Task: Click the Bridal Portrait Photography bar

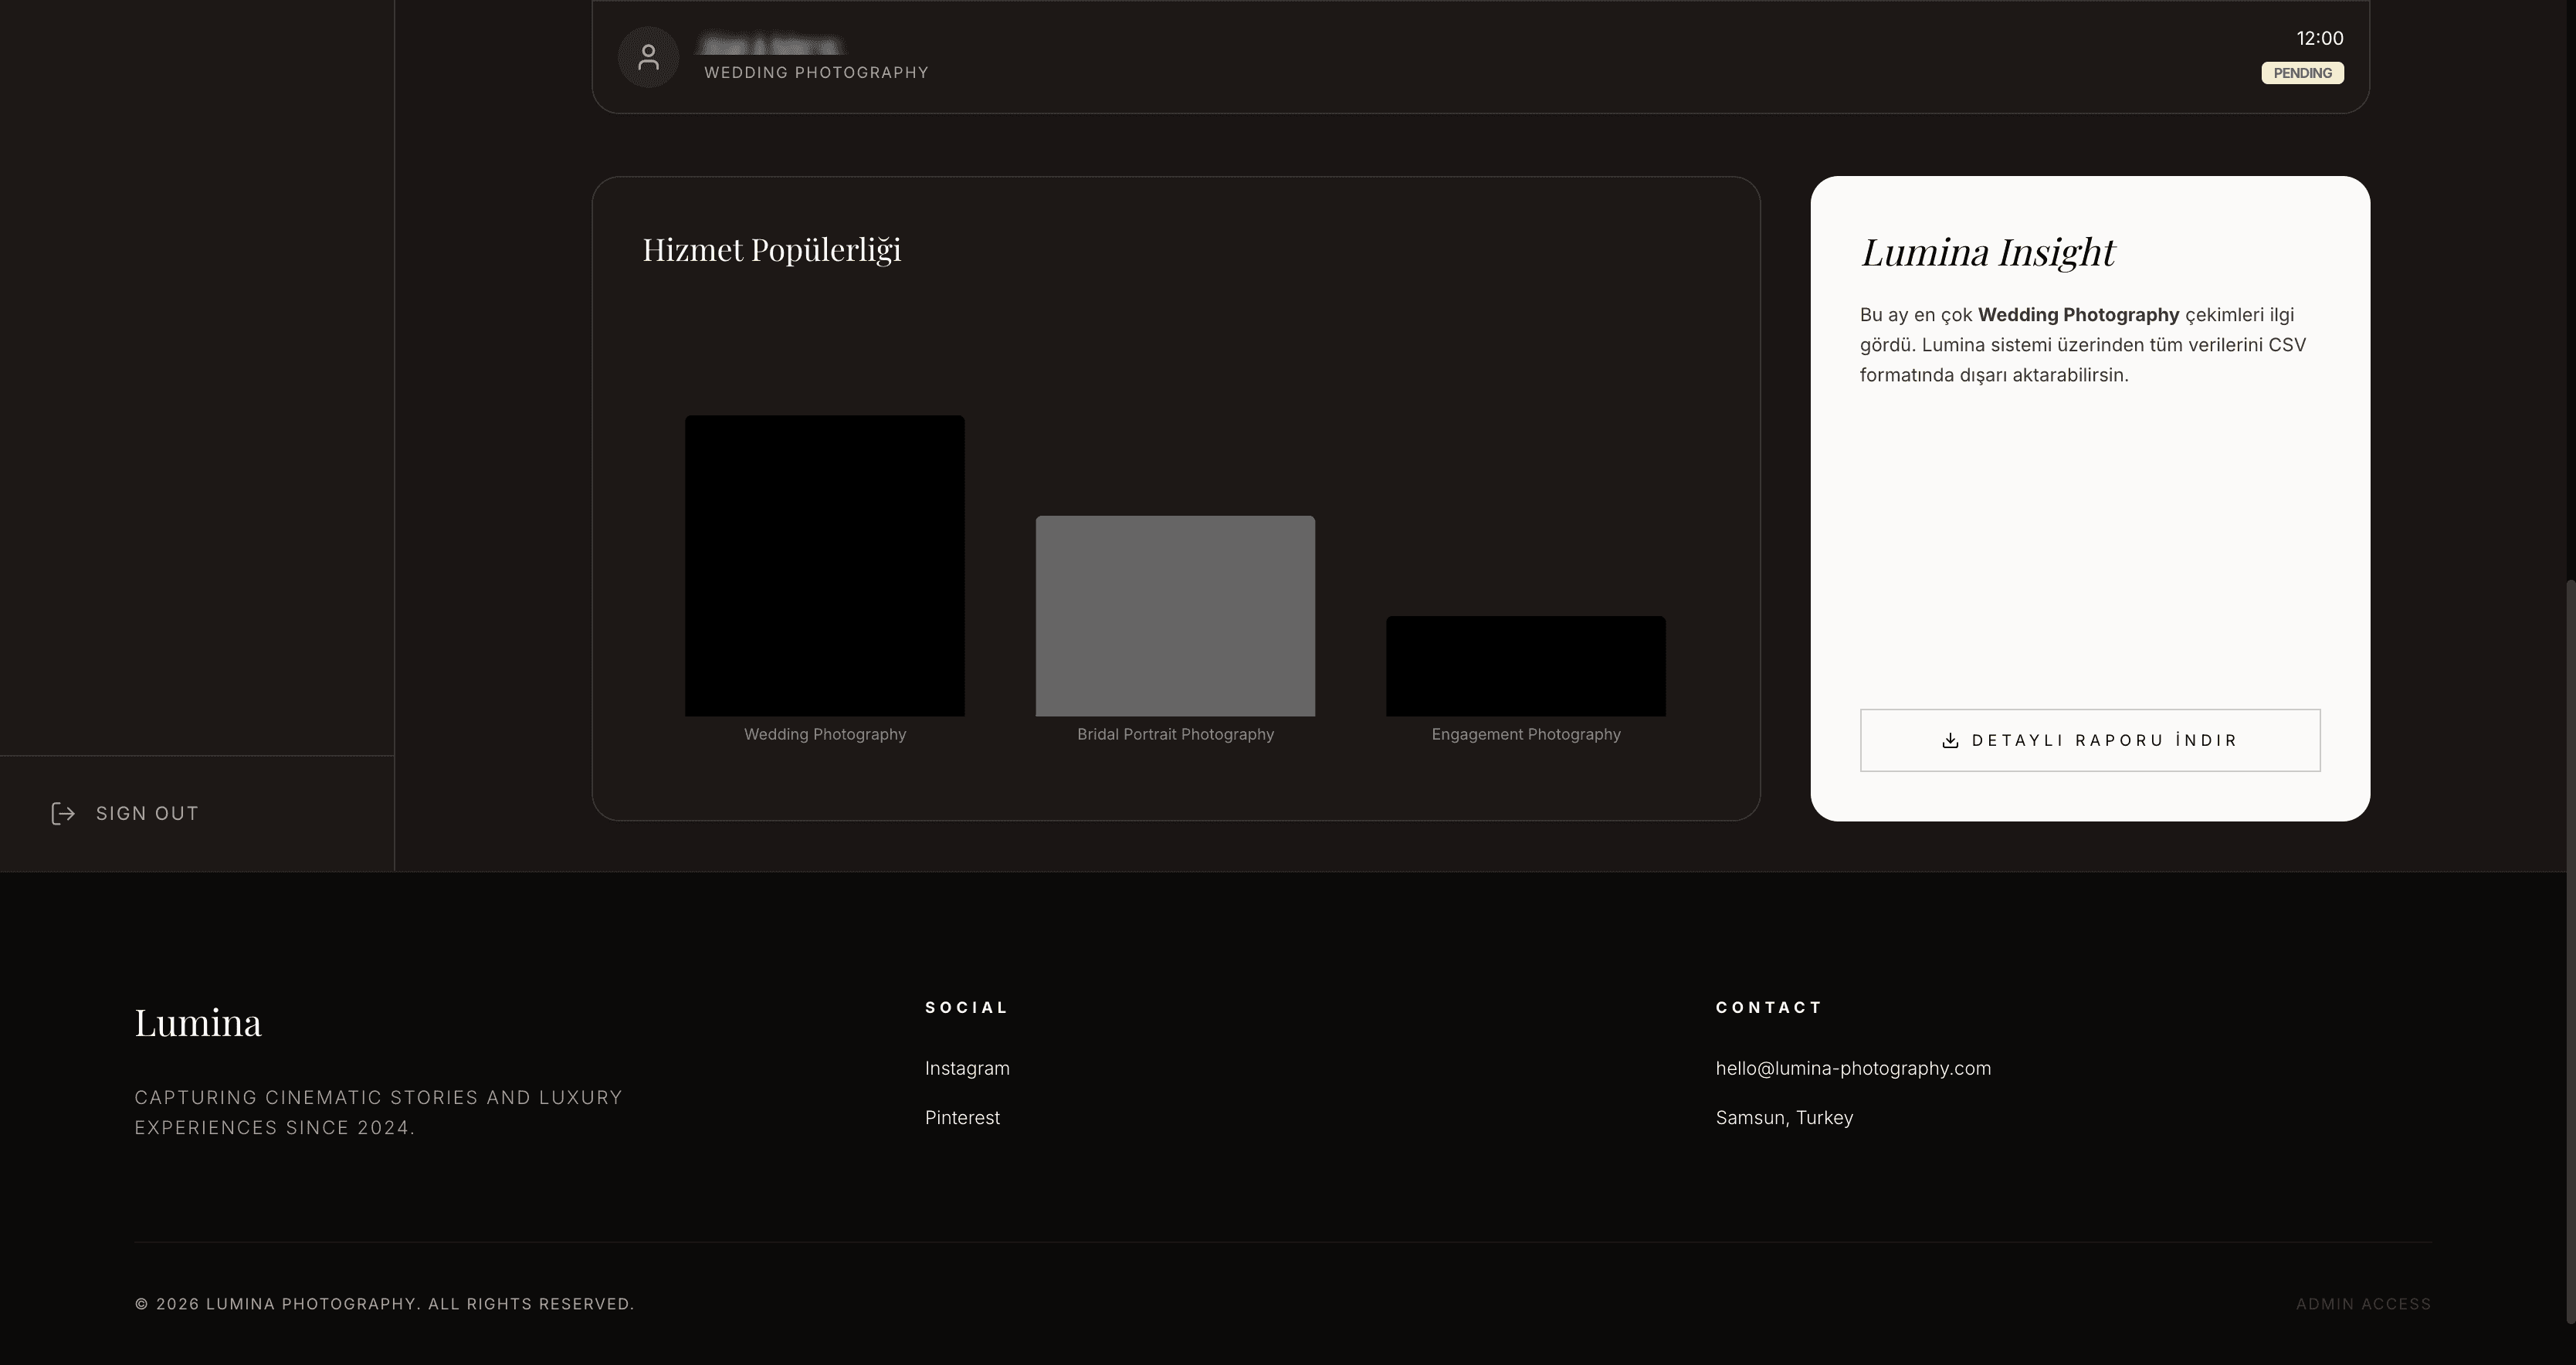Action: click(x=1175, y=616)
